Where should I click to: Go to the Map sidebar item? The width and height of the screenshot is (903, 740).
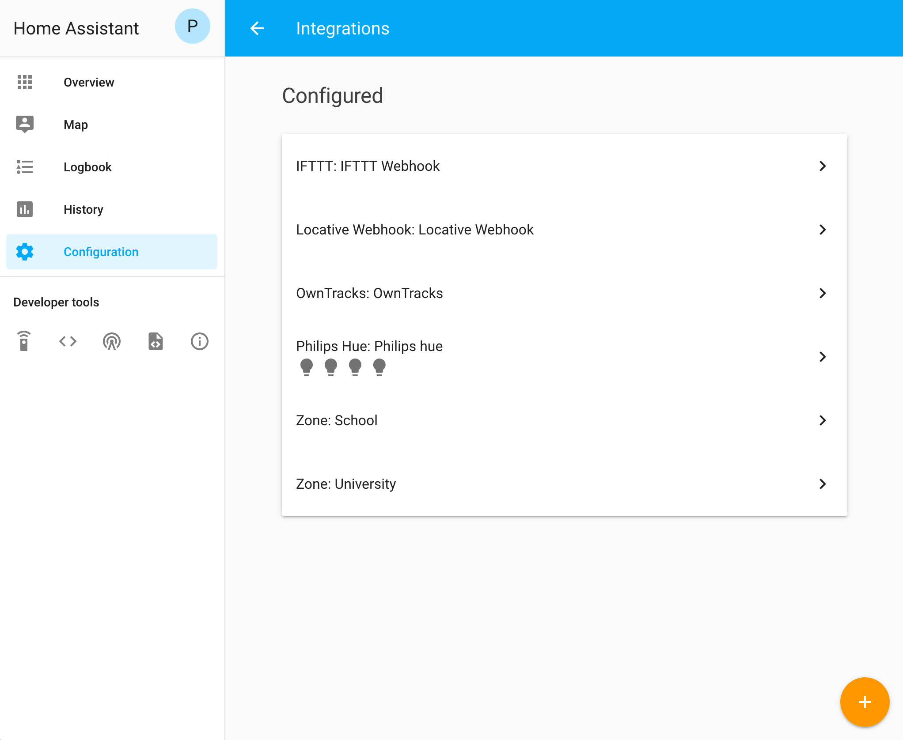pos(76,125)
